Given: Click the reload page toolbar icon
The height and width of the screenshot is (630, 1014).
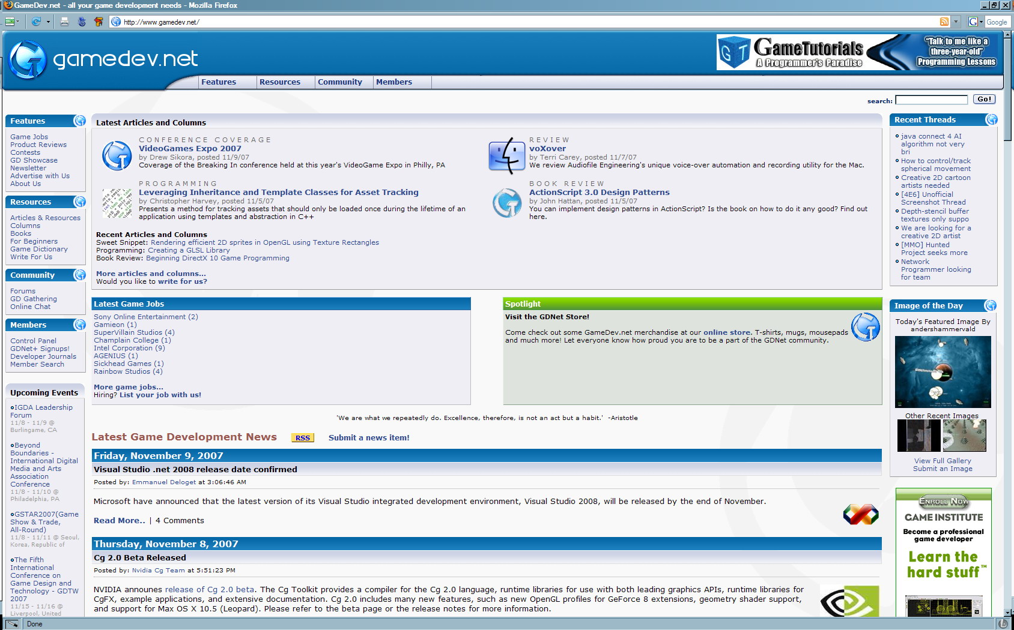Looking at the screenshot, I should [37, 22].
